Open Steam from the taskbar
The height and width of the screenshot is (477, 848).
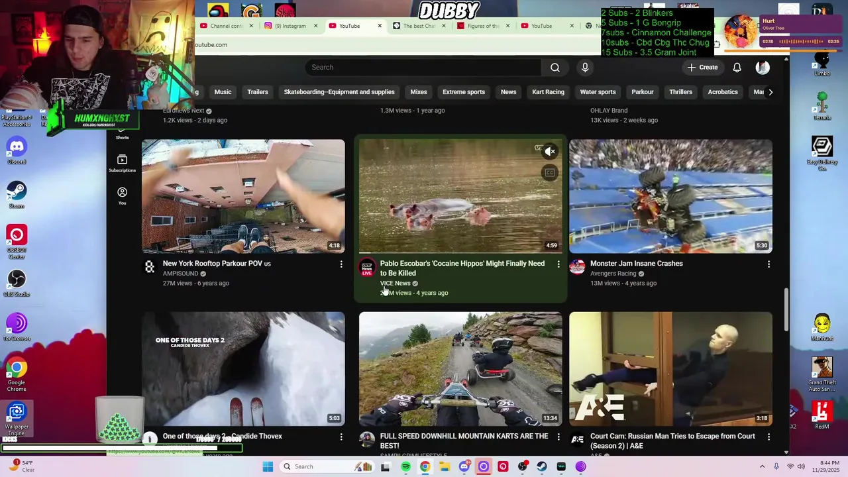(542, 466)
